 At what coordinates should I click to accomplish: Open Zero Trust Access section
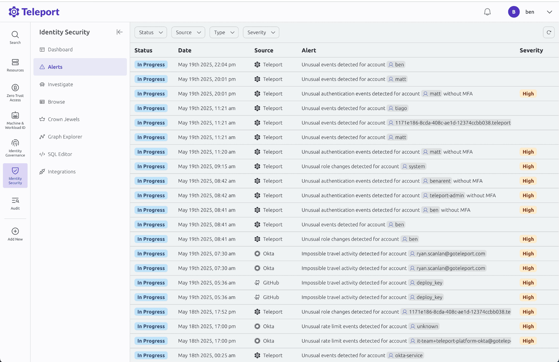pos(15,93)
